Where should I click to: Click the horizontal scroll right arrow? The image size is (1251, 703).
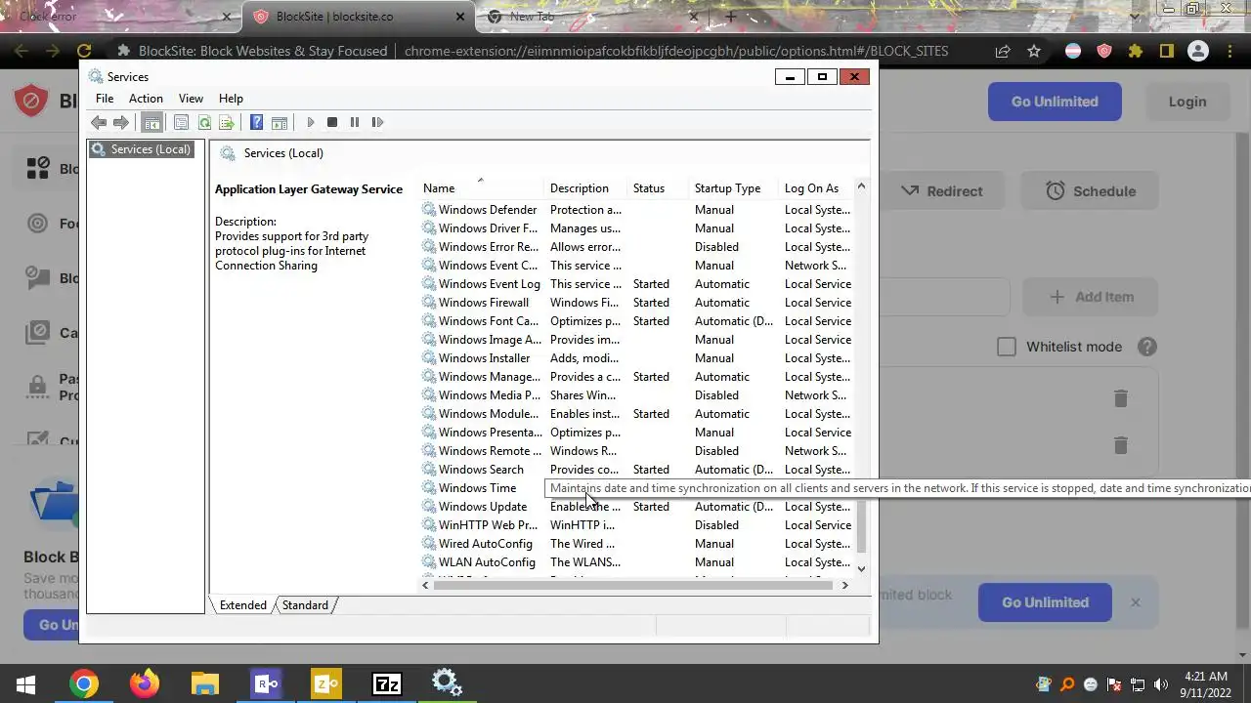pos(845,585)
